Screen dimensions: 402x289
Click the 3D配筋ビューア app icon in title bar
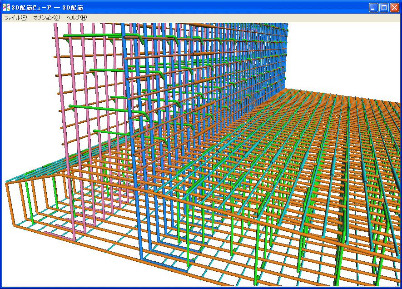6,7
